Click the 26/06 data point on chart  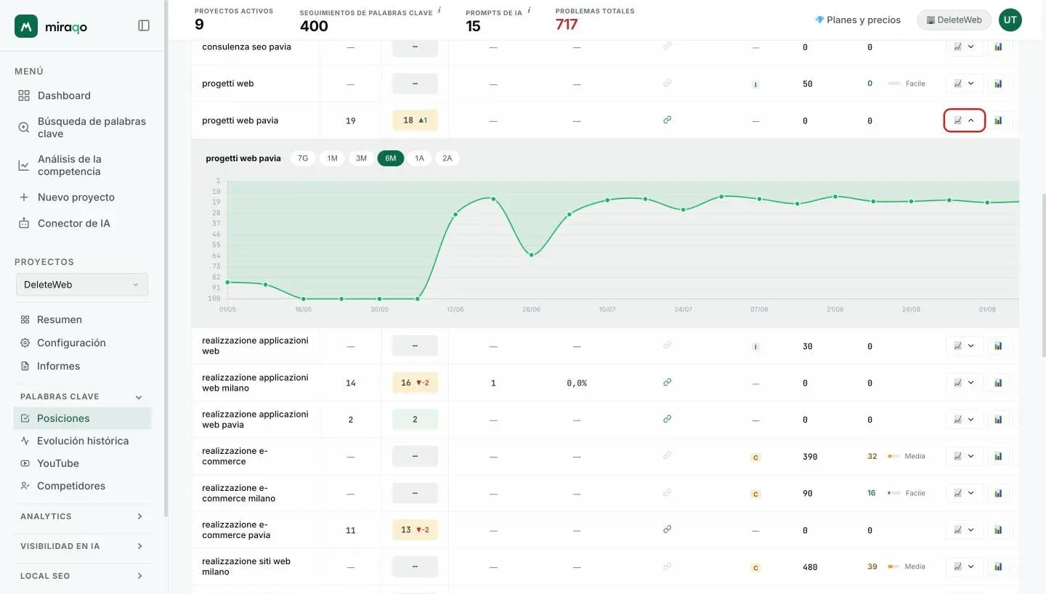532,255
